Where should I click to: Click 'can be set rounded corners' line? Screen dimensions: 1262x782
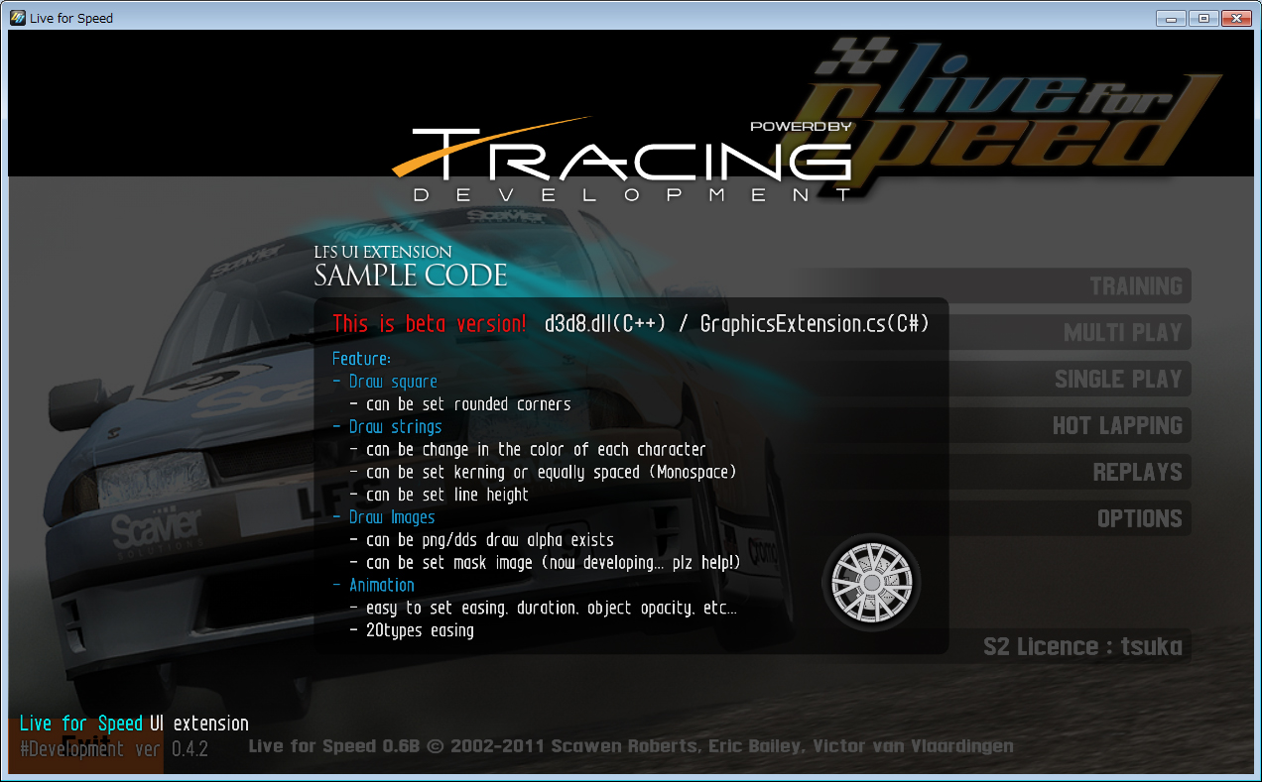coord(460,404)
